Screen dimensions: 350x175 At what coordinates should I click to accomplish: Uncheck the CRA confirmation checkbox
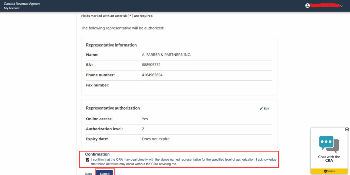click(x=88, y=160)
